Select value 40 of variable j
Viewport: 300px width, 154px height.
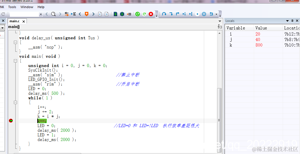point(258,40)
